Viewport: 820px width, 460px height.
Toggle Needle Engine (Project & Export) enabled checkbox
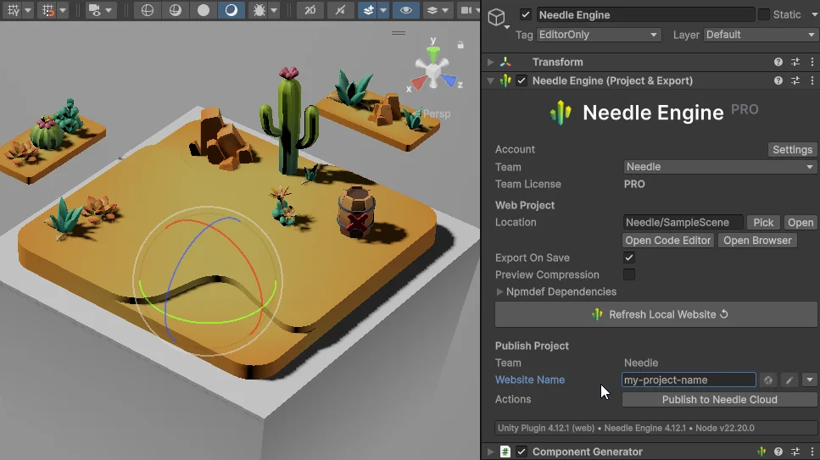tap(522, 80)
